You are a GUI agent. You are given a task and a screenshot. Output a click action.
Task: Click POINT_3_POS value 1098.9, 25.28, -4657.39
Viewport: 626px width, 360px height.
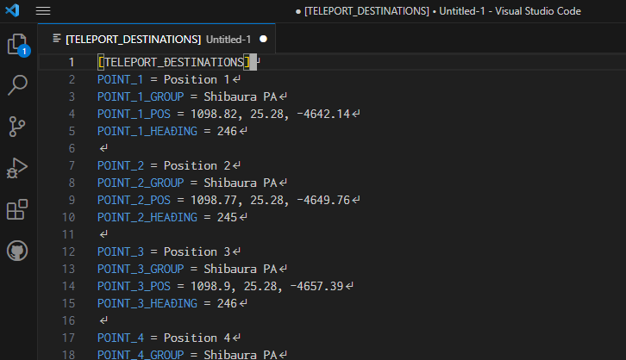click(x=266, y=286)
